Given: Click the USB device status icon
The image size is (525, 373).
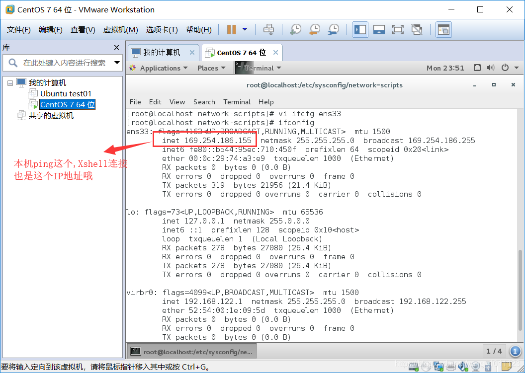Looking at the screenshot, I should [x=488, y=367].
